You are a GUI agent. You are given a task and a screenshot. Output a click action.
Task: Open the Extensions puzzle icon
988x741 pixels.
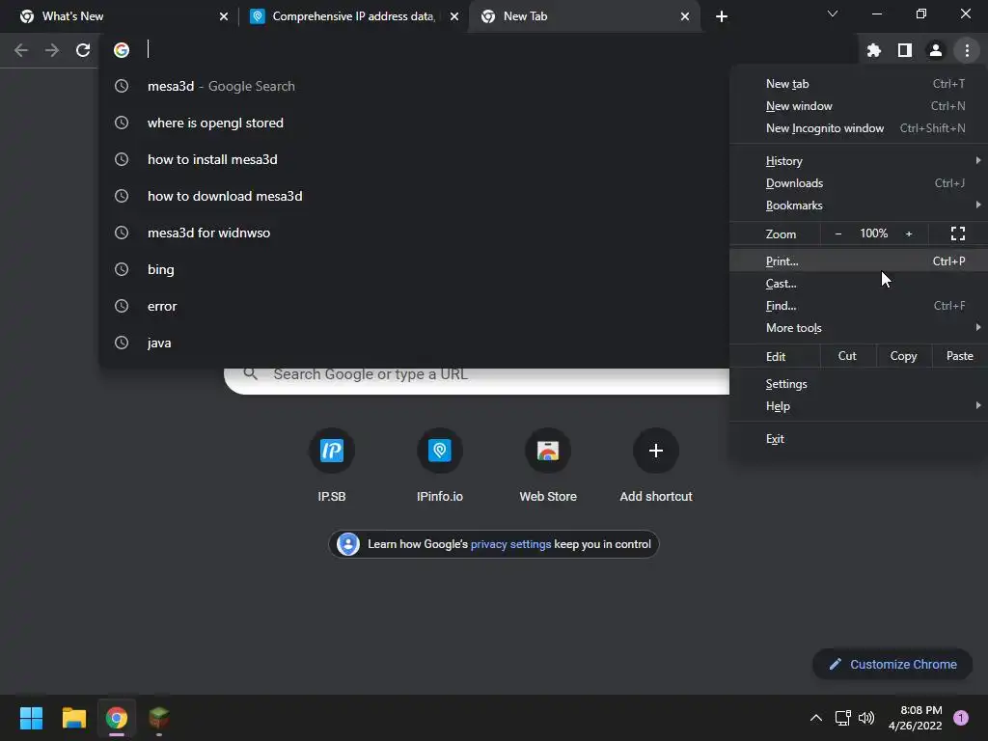pos(873,50)
